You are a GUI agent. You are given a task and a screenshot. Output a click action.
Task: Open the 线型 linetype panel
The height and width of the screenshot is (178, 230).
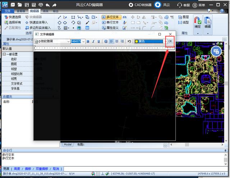tap(184, 22)
